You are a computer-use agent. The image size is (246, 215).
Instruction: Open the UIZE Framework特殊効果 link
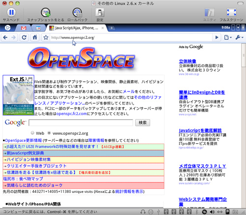coord(53,147)
